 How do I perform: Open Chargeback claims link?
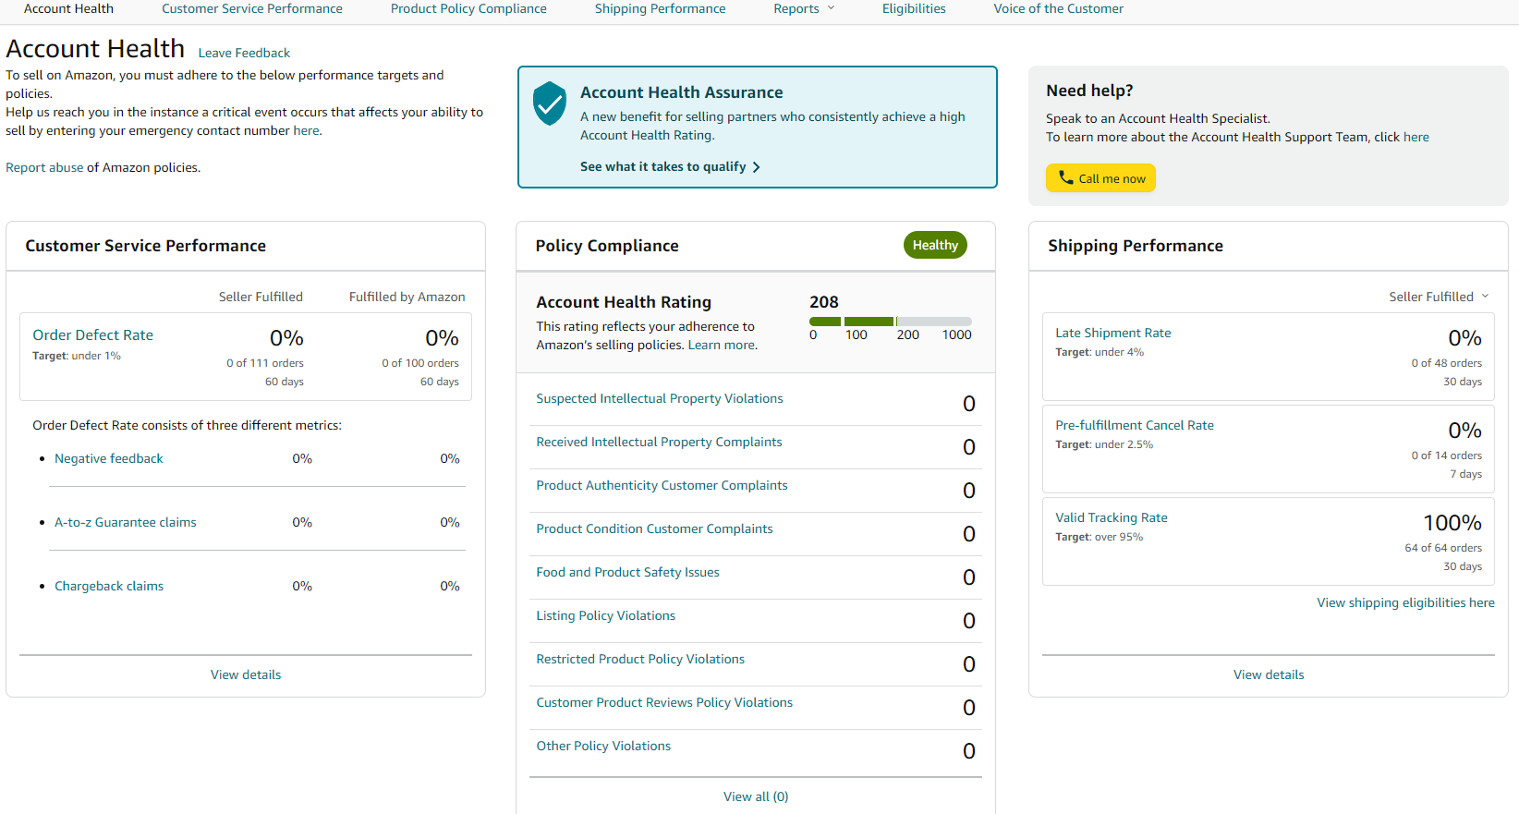pyautogui.click(x=109, y=586)
